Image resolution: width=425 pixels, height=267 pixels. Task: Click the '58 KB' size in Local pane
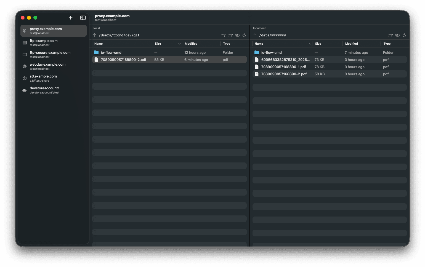click(159, 60)
